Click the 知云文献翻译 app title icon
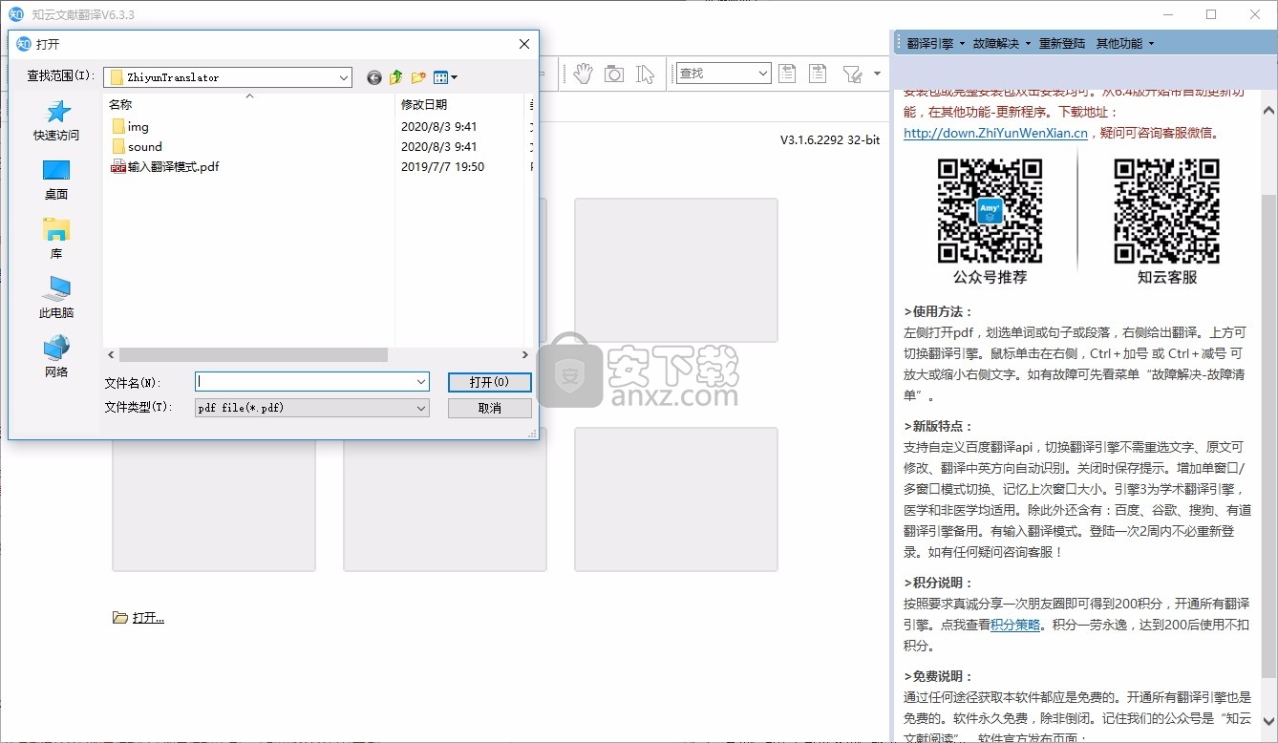This screenshot has width=1278, height=743. pyautogui.click(x=16, y=14)
